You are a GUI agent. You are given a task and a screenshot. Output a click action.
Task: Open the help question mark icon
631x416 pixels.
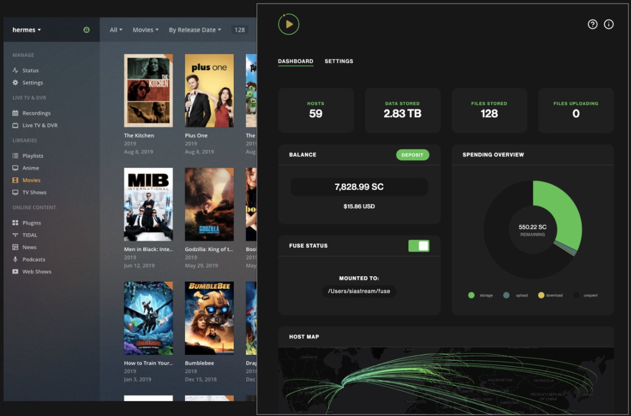(592, 25)
